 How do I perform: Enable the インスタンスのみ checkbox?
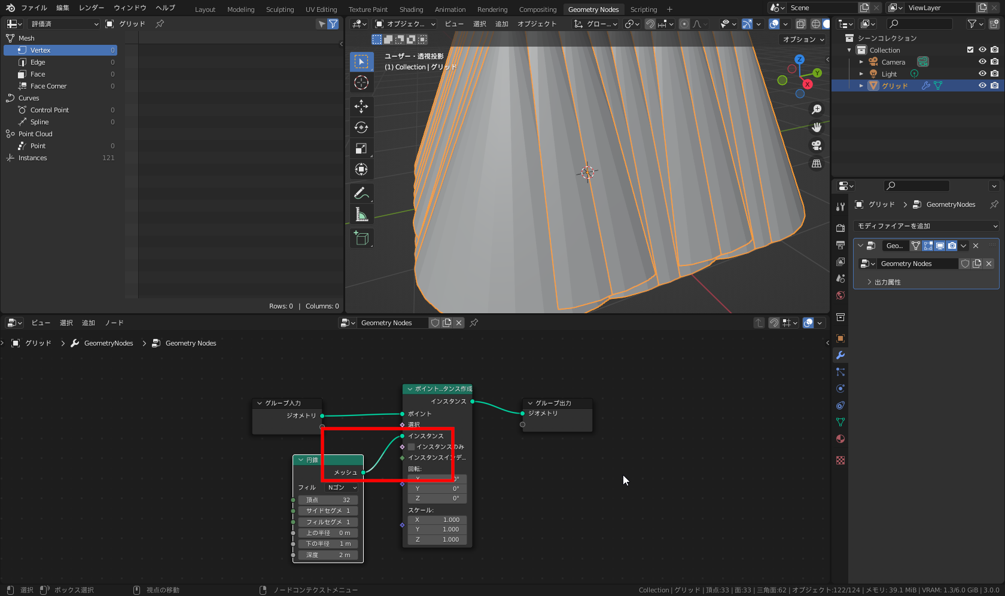click(x=412, y=447)
